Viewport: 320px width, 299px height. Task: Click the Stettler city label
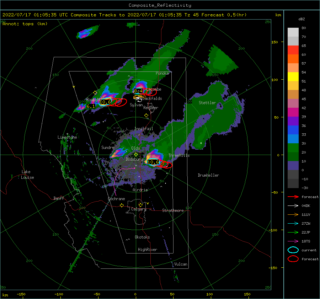(x=207, y=103)
